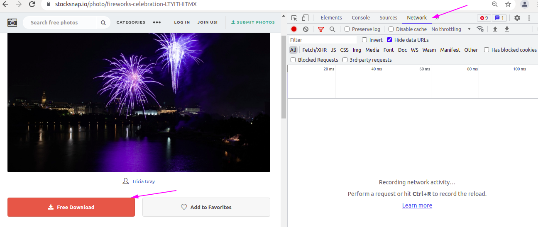
Task: Click the network Filter text field
Action: tap(323, 40)
